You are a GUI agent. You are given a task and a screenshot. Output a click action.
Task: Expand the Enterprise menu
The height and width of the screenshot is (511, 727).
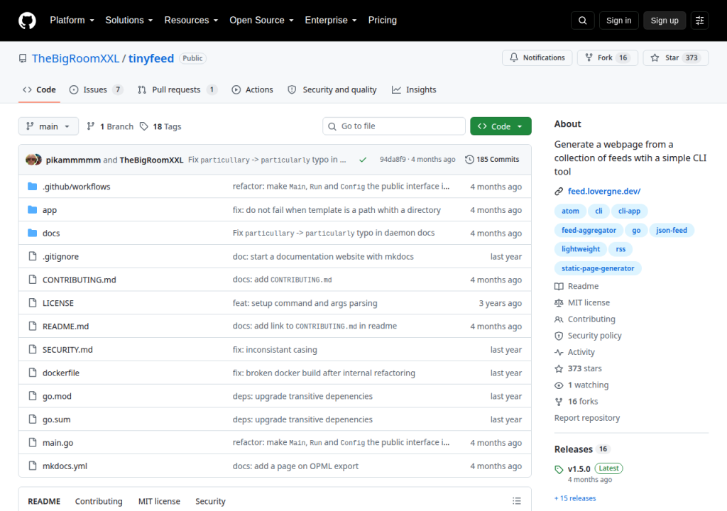tap(331, 21)
